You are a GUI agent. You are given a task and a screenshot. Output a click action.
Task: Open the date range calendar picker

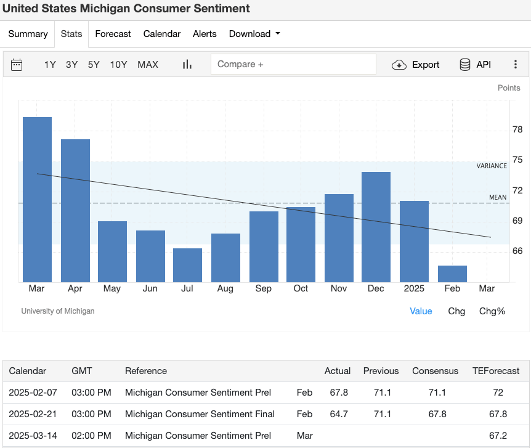tap(17, 64)
